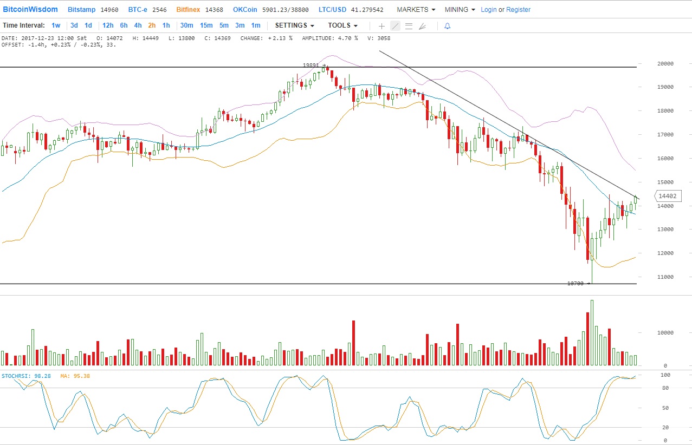692x445 pixels.
Task: Set time interval to 4h
Action: (x=138, y=25)
